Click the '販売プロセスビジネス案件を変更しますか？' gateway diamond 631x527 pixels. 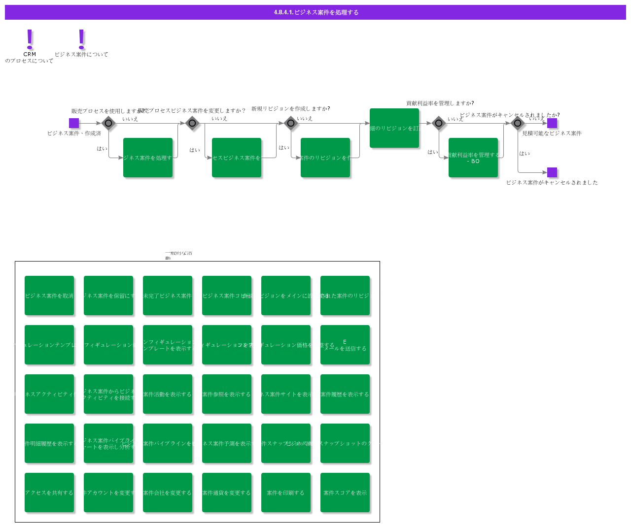[192, 123]
